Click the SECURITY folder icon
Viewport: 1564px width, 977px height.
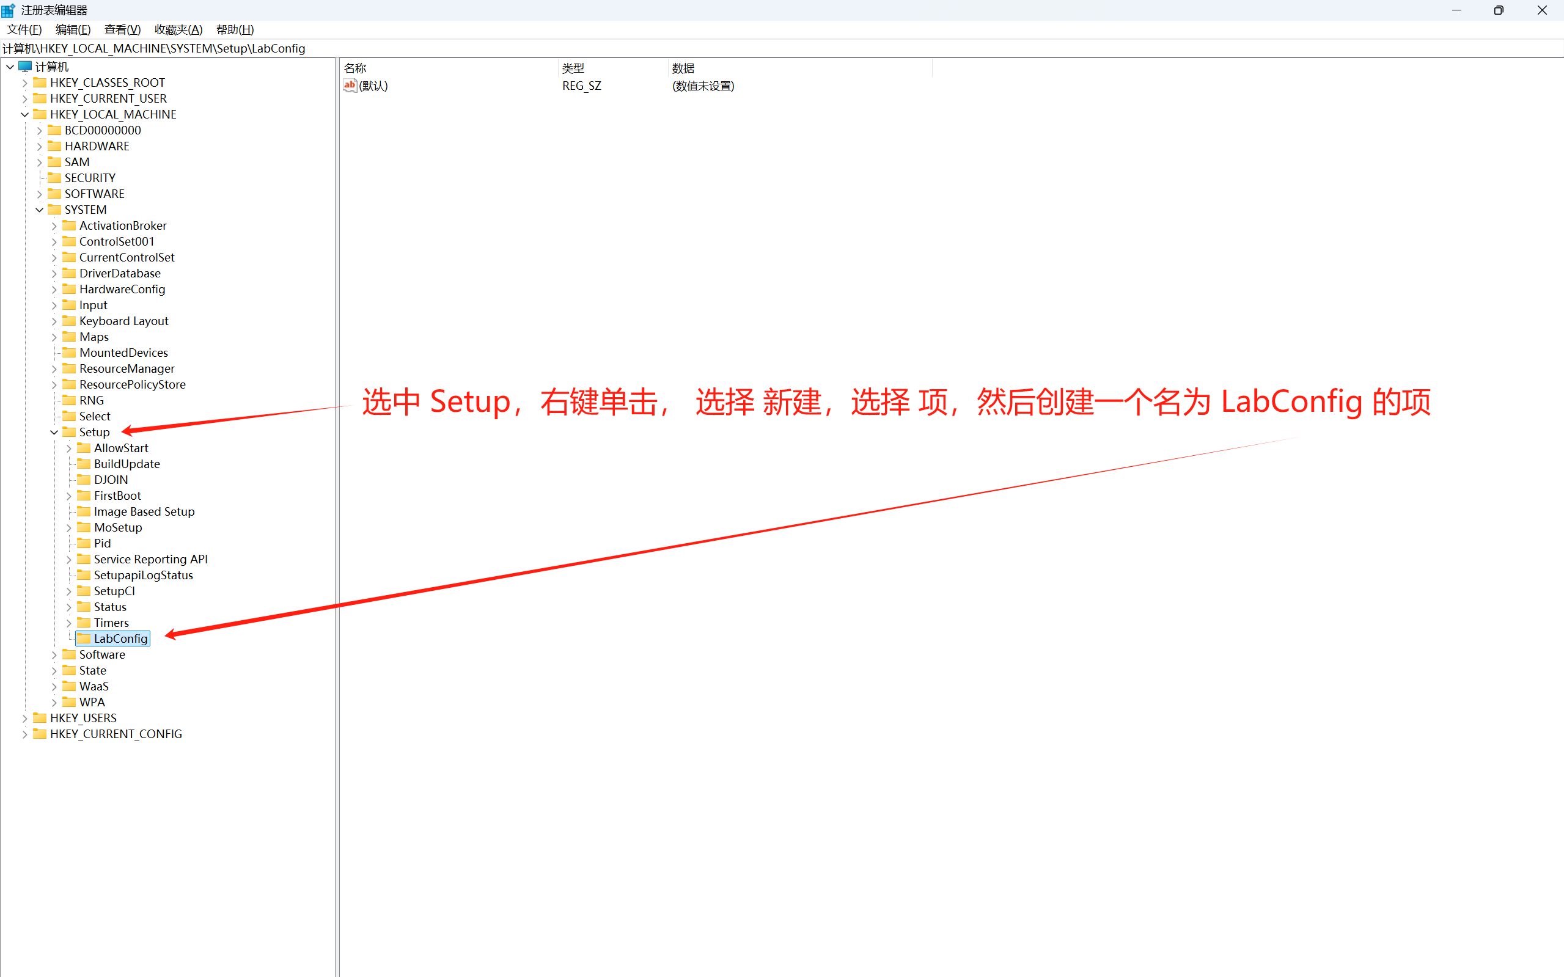(54, 178)
